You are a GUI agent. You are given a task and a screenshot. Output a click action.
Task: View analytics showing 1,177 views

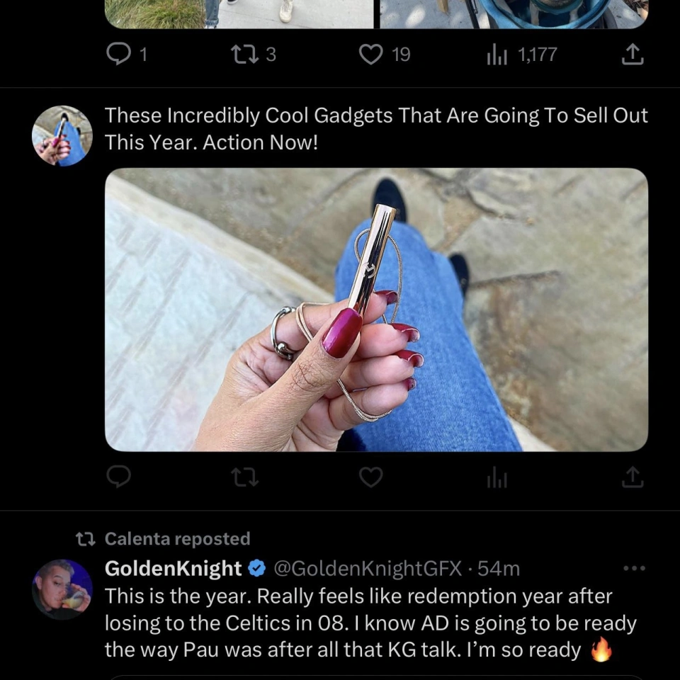[497, 55]
